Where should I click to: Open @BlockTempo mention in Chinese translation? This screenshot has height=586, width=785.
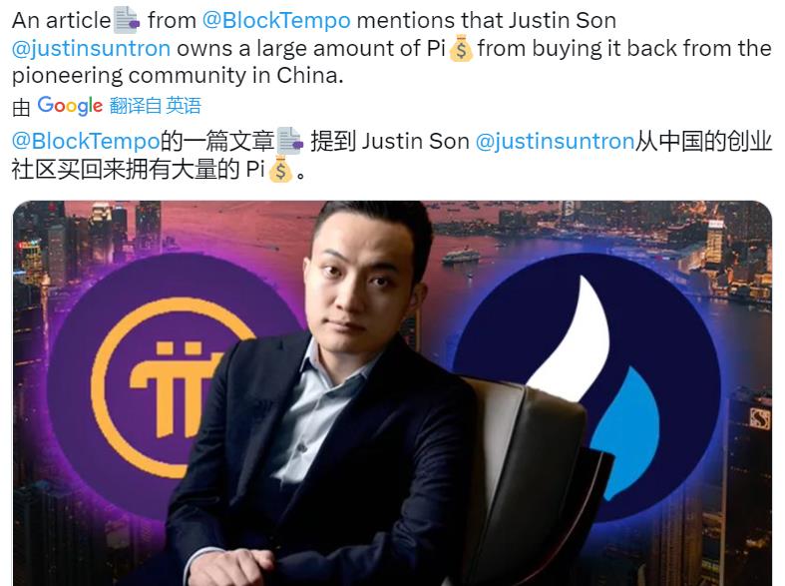pos(86,141)
